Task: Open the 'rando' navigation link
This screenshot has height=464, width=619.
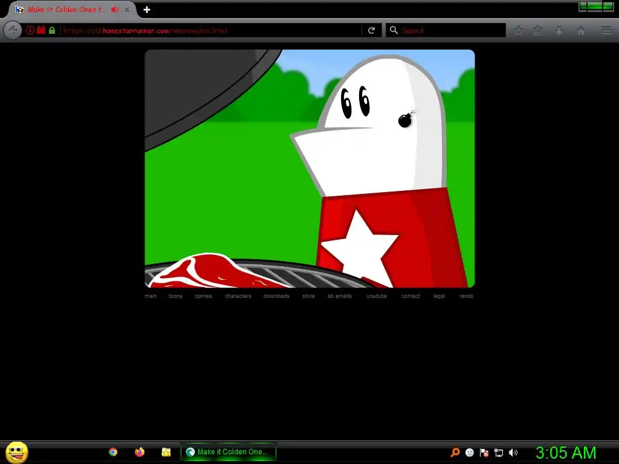Action: pyautogui.click(x=466, y=296)
